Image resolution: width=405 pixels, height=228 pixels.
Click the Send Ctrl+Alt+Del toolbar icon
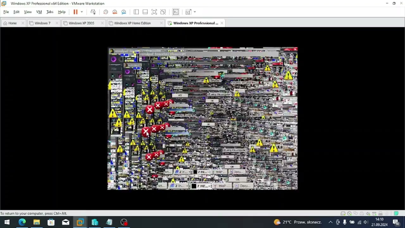93,12
